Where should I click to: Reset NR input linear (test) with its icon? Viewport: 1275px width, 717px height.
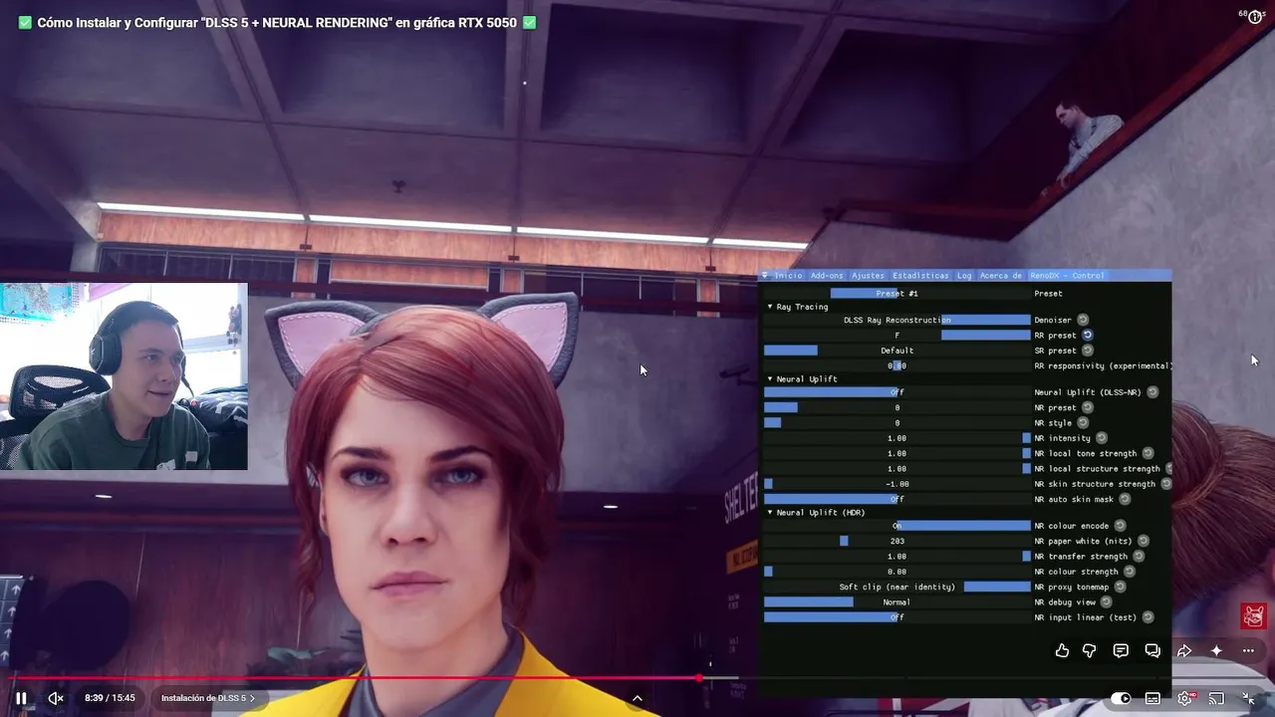[1147, 617]
